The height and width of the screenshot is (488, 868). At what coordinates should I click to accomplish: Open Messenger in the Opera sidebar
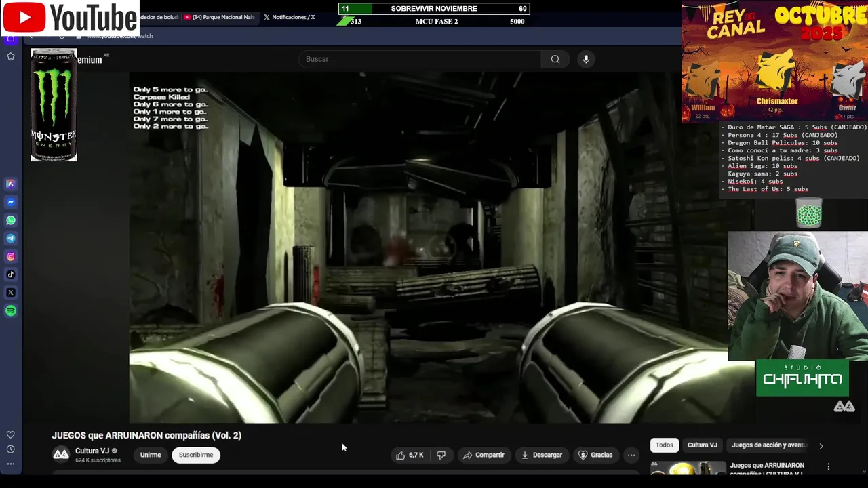point(11,202)
